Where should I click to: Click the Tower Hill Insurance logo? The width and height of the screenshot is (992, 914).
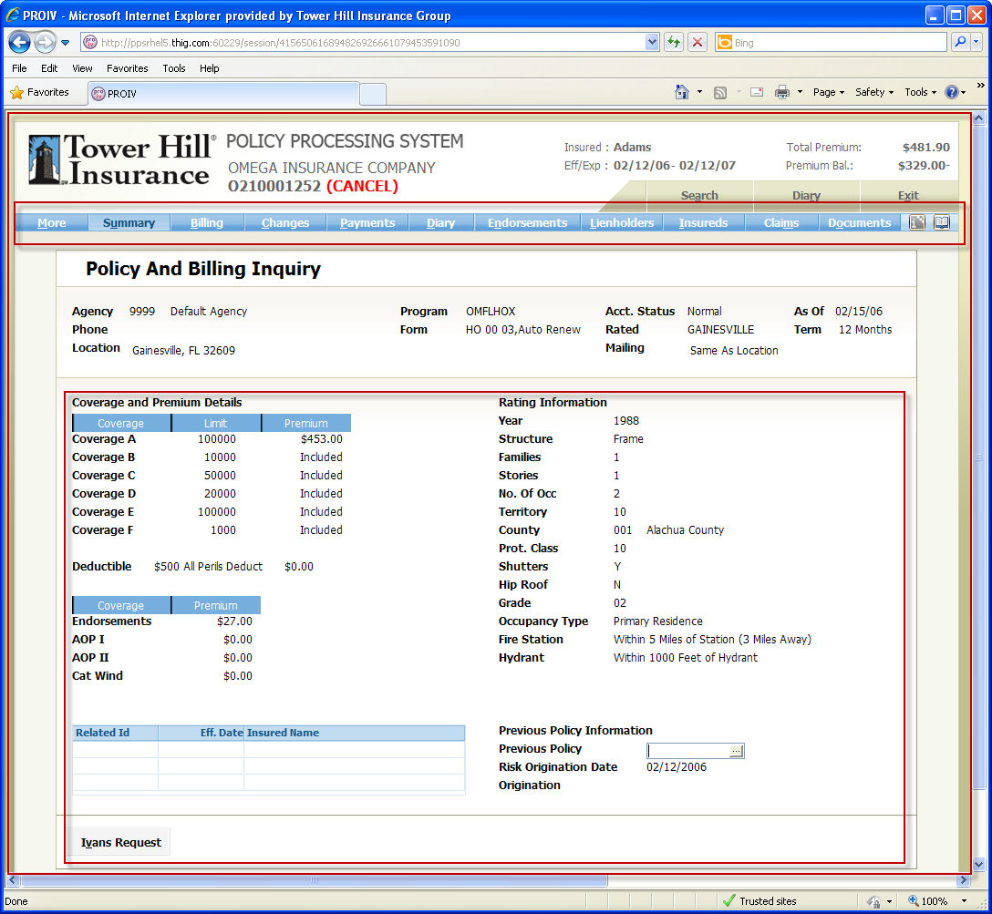click(121, 159)
